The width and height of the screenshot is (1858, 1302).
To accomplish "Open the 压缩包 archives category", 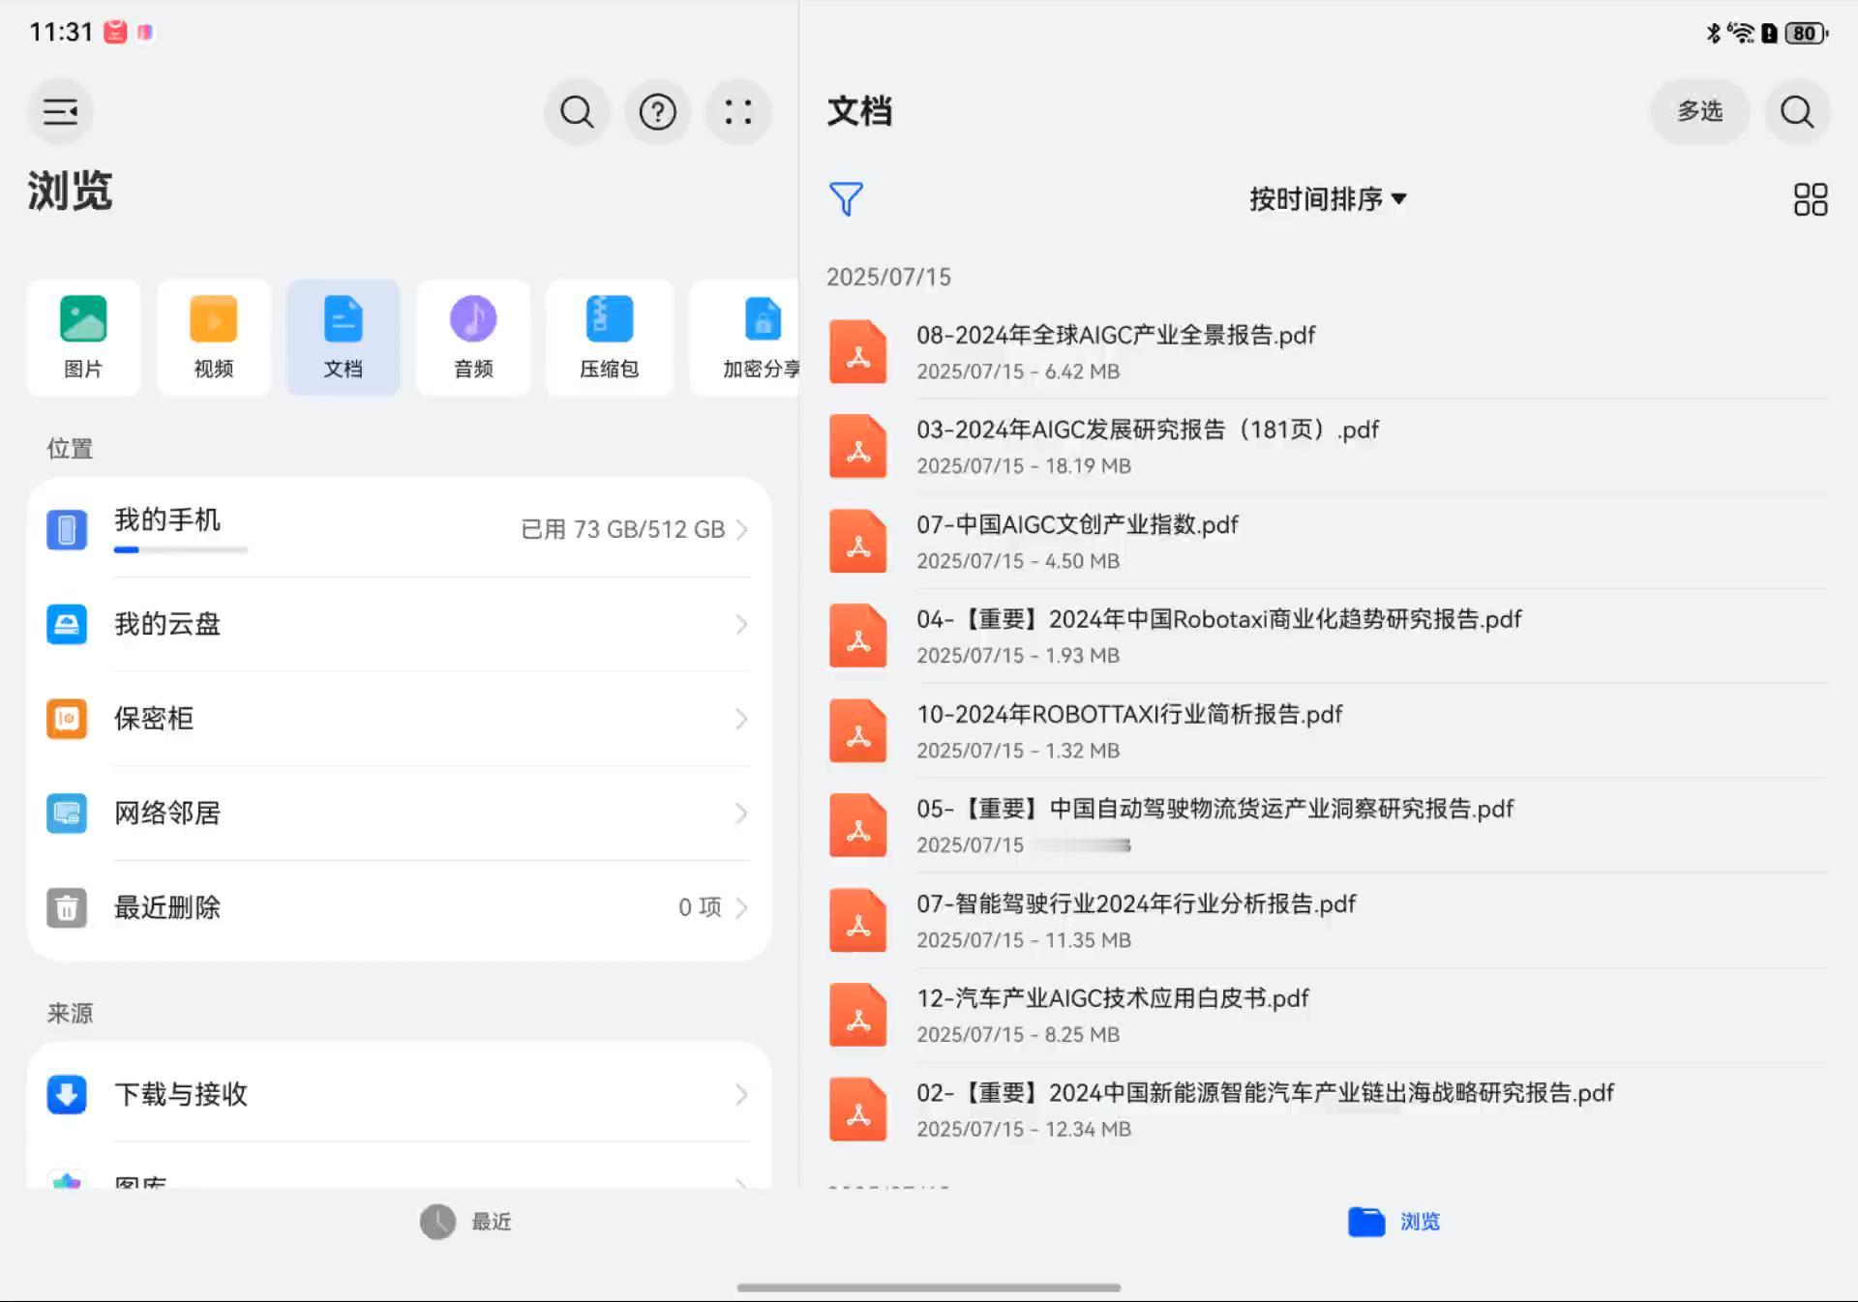I will point(609,337).
